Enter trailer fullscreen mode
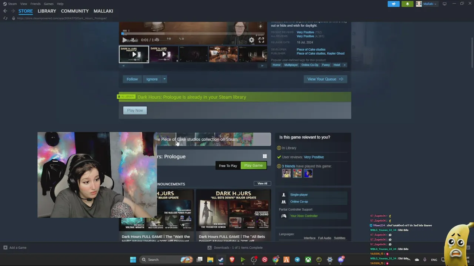 (x=261, y=40)
